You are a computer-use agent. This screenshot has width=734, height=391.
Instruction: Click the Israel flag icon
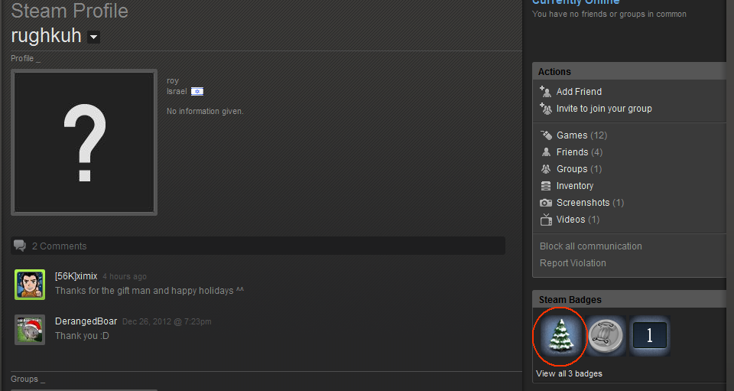click(197, 91)
